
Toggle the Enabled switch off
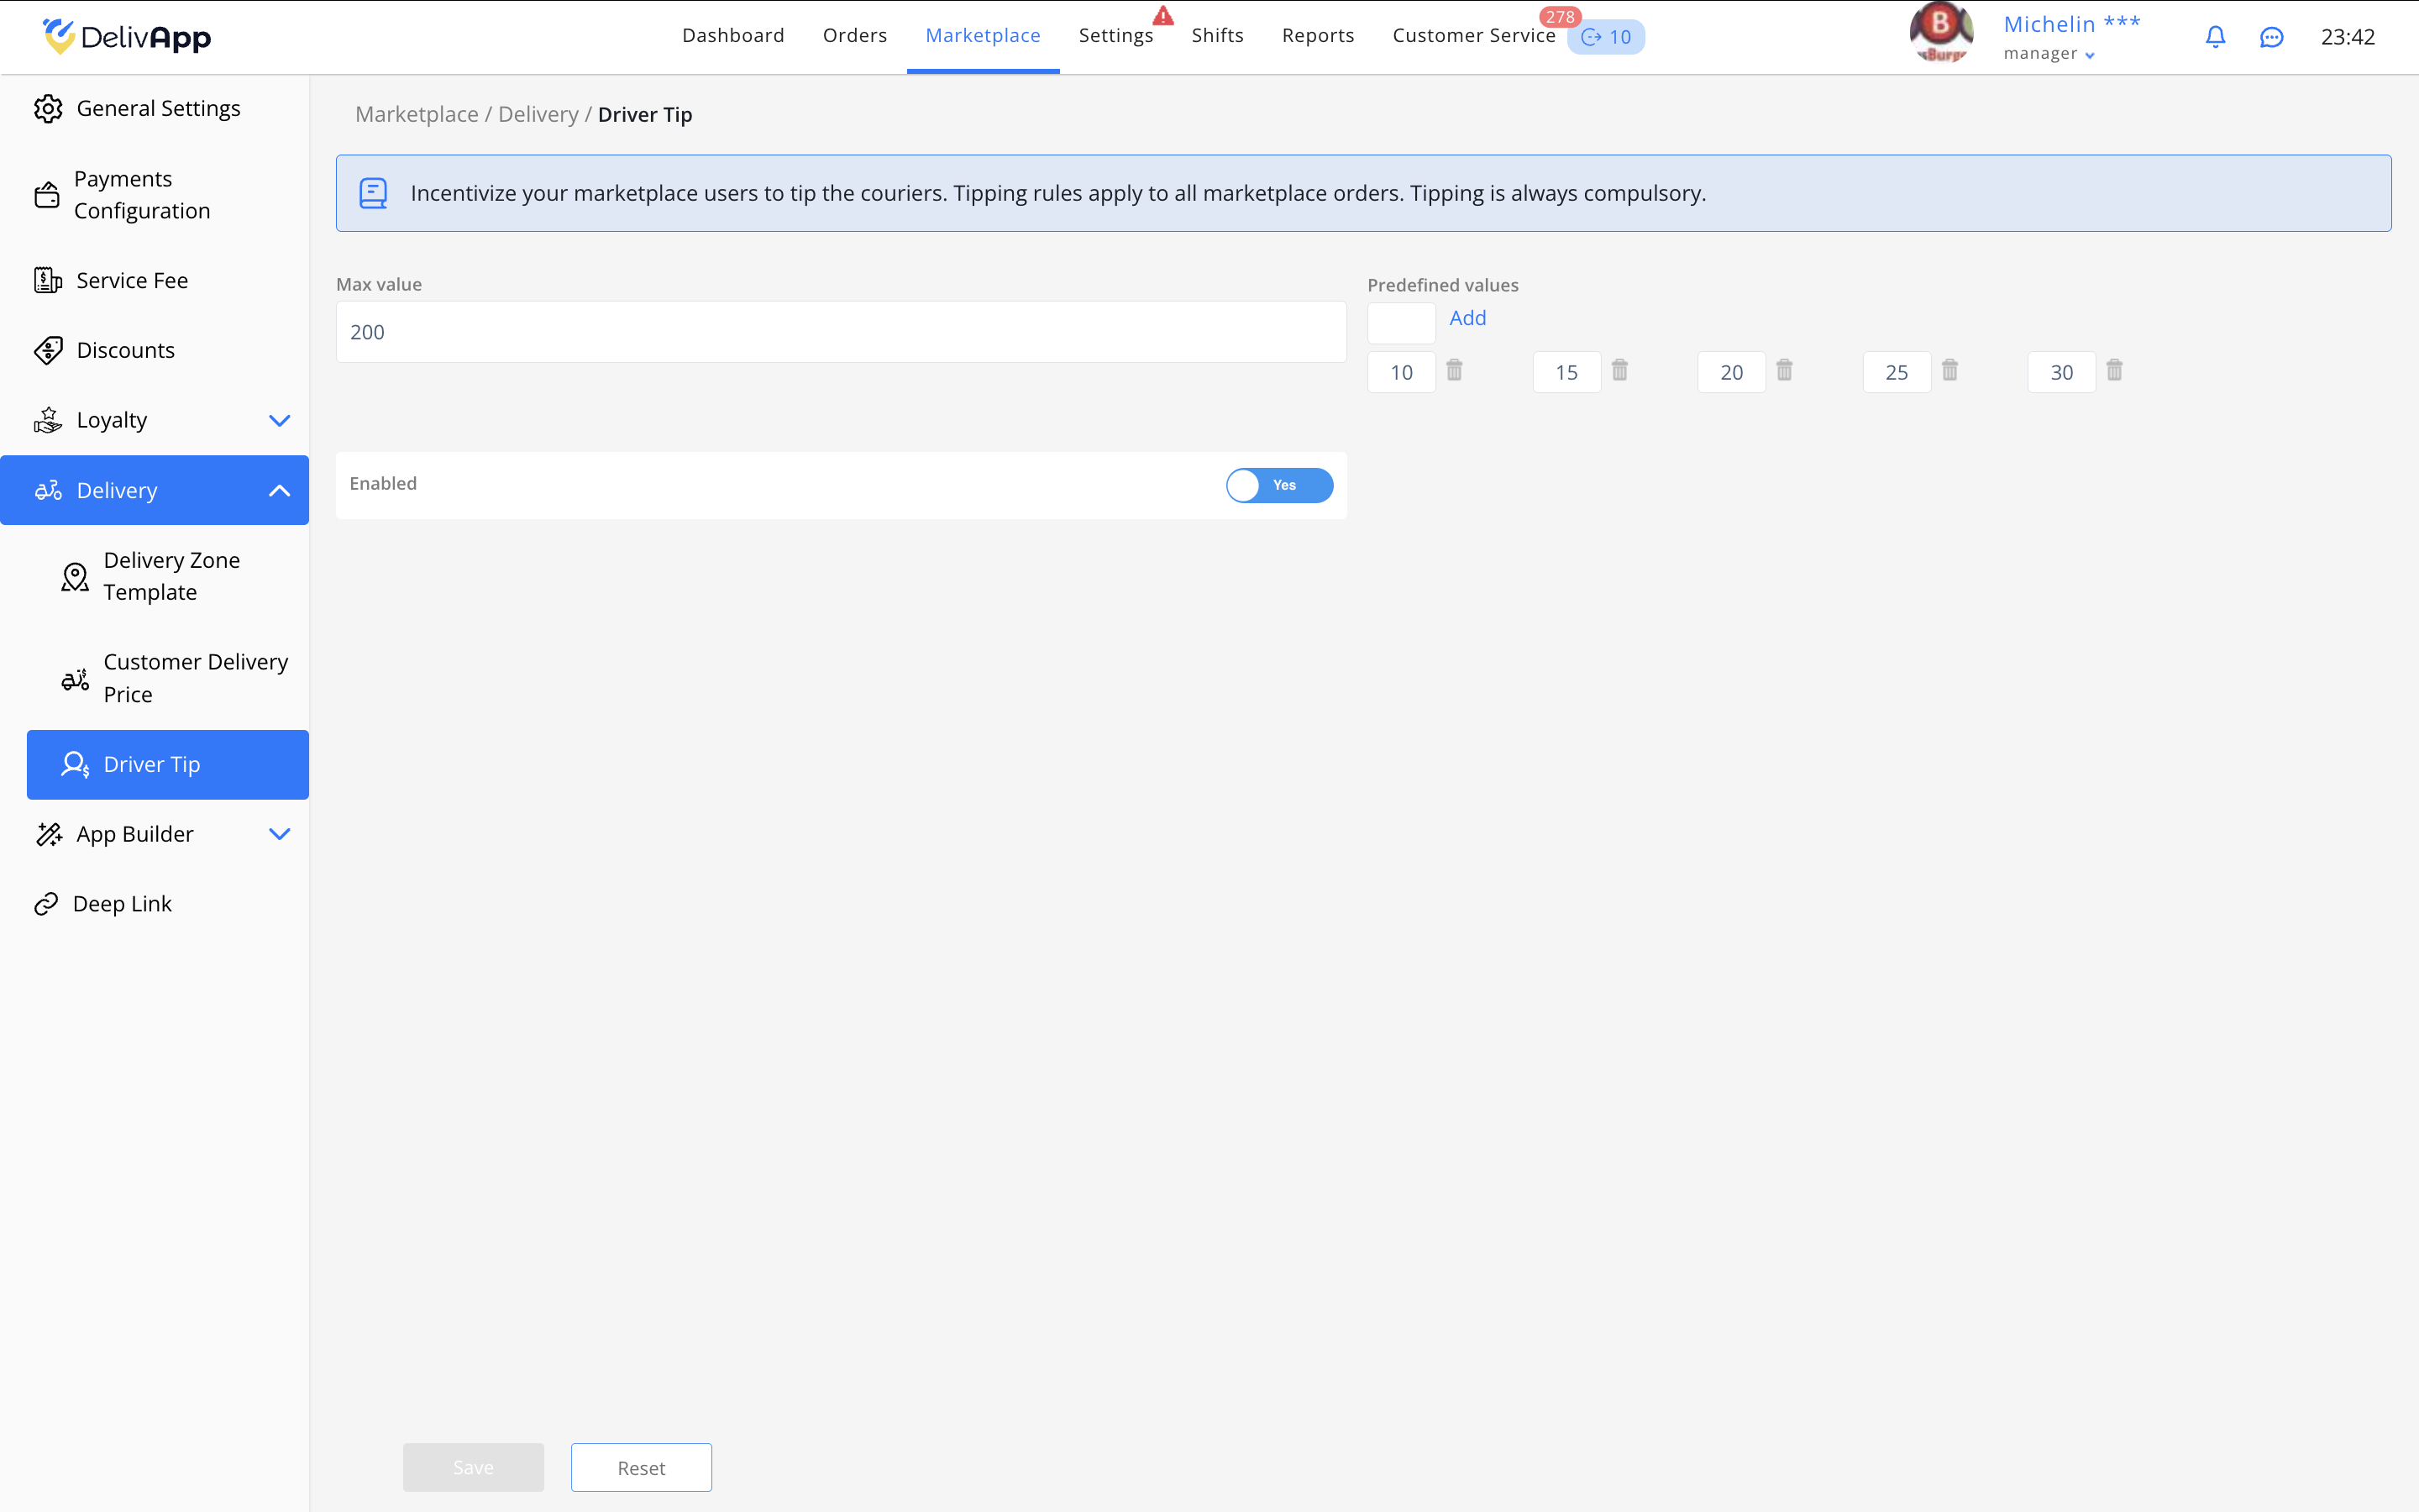pyautogui.click(x=1278, y=485)
